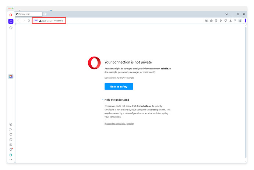Open a new tab with plus button
The image size is (254, 170).
tap(45, 14)
